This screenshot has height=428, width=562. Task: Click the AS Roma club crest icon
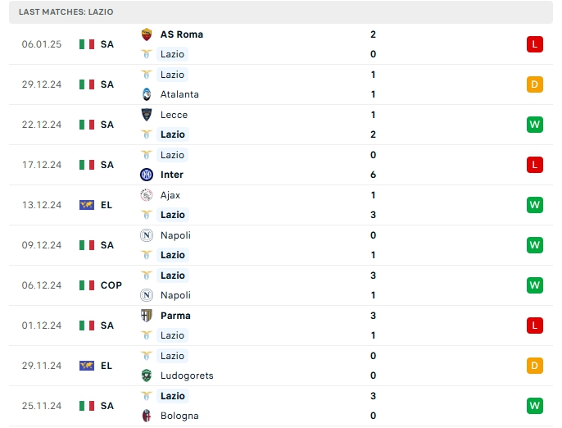click(x=147, y=34)
